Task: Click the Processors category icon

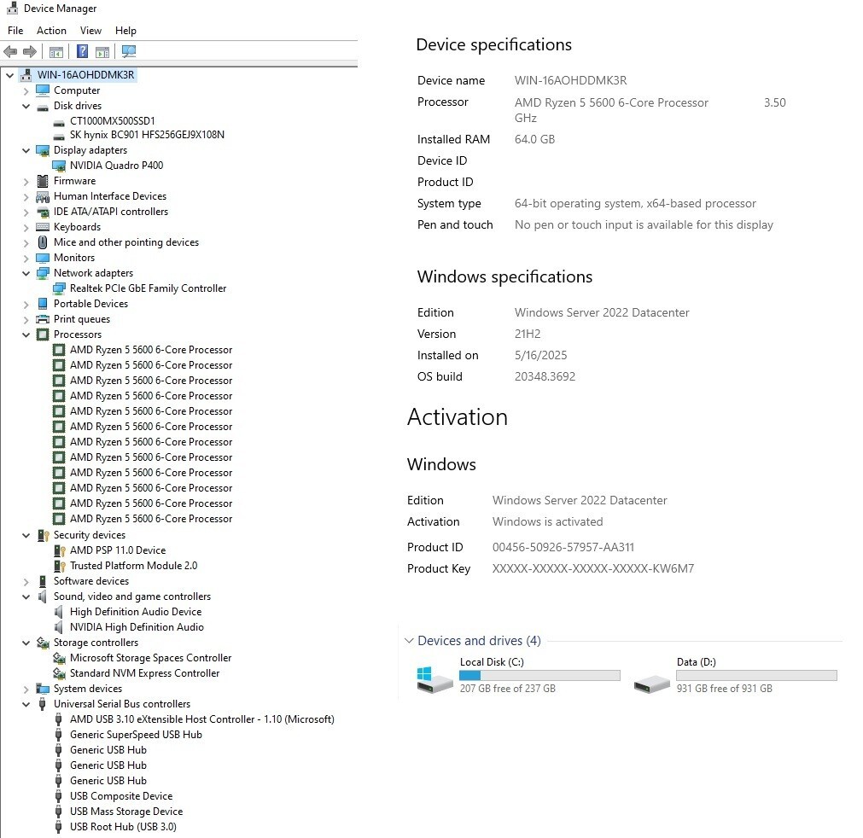Action: coord(43,335)
